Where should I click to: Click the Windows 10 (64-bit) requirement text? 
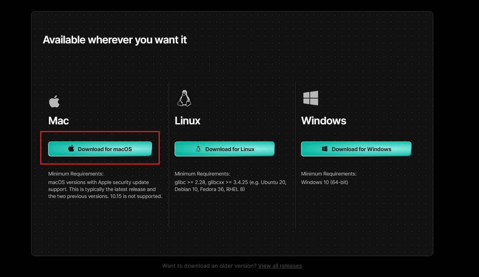(324, 182)
